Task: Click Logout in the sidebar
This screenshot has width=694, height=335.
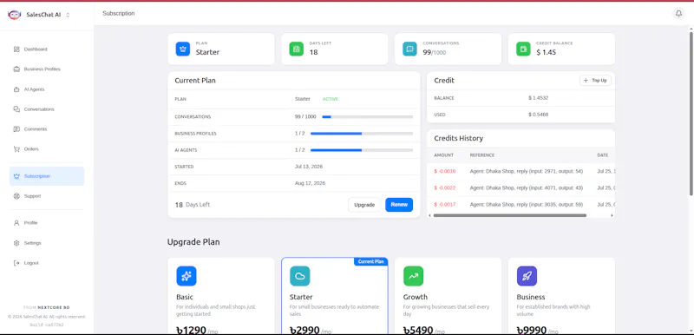Action: click(47, 263)
